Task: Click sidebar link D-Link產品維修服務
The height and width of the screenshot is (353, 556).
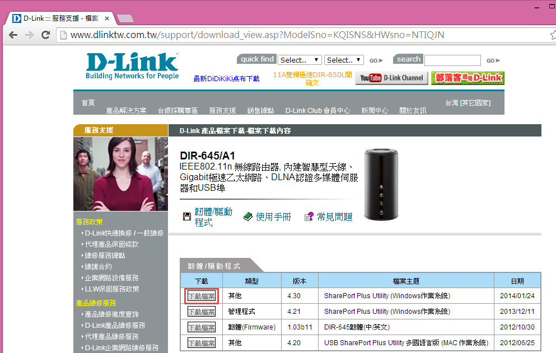Action: pyautogui.click(x=115, y=326)
